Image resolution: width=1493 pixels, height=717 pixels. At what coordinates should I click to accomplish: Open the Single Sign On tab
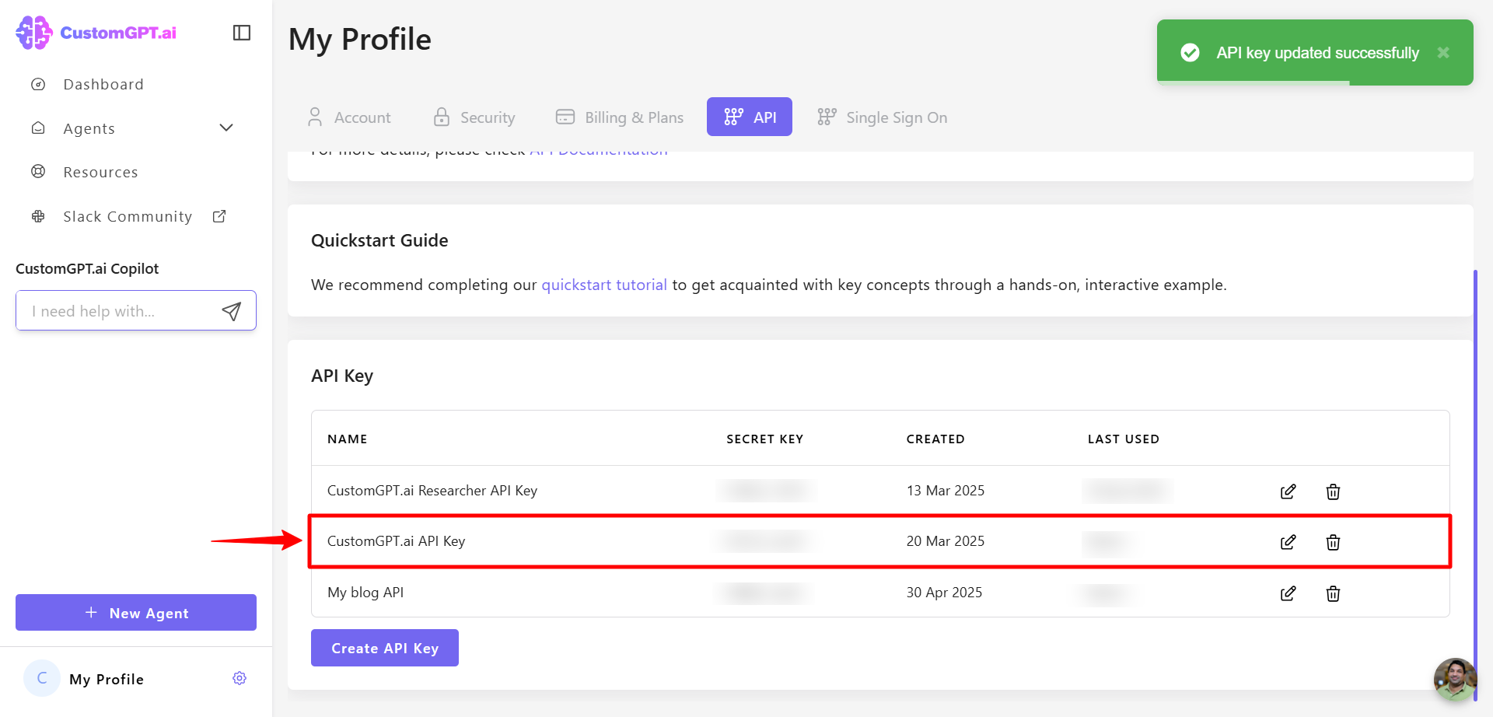point(883,117)
